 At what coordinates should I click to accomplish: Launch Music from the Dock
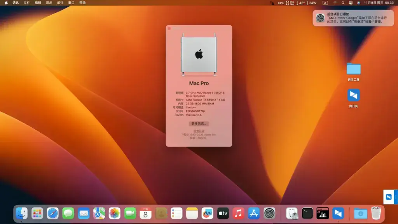click(x=238, y=214)
